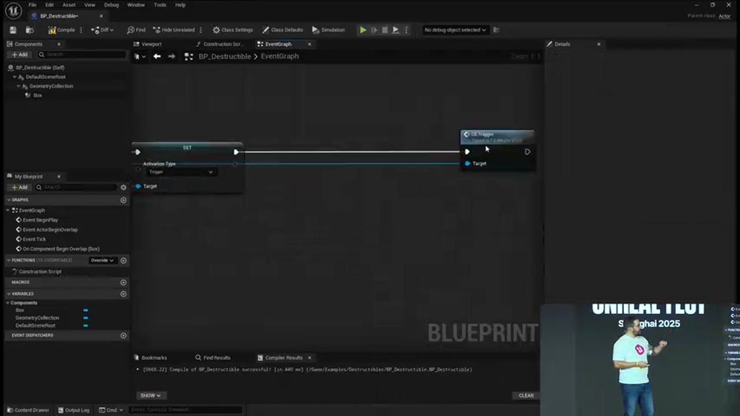Open the No debug object selected dropdown
740x416 pixels.
click(455, 29)
